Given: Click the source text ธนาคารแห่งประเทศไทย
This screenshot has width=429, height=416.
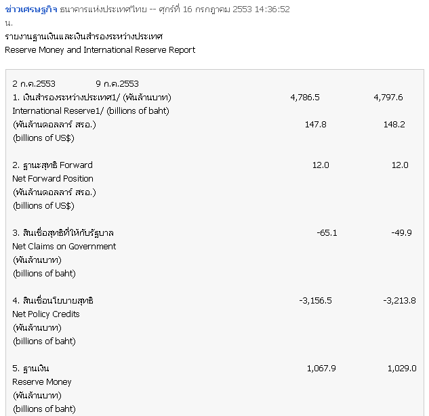Looking at the screenshot, I should tap(104, 9).
